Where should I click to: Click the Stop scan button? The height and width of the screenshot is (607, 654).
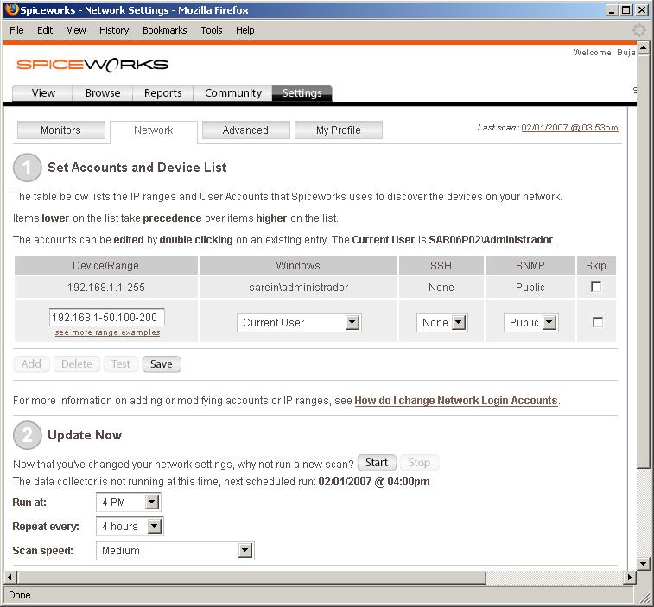pyautogui.click(x=419, y=463)
